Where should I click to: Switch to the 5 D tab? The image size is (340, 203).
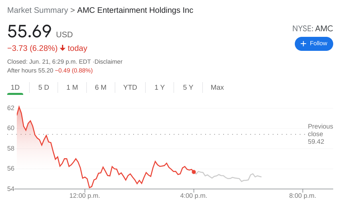44,87
